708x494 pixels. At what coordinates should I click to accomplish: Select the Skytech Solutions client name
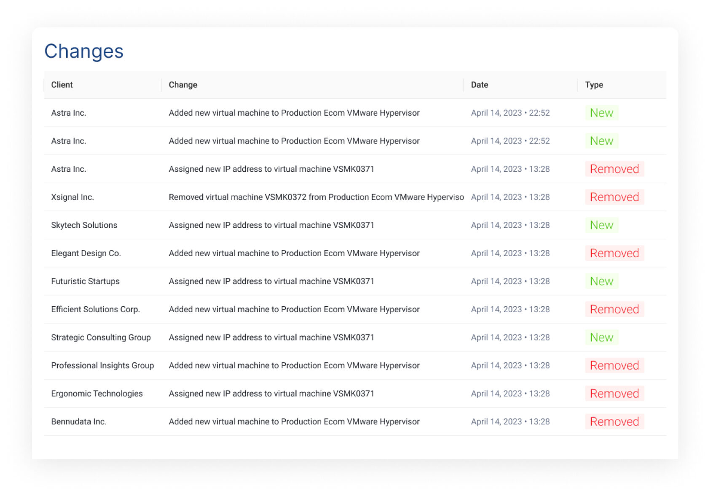pos(84,225)
